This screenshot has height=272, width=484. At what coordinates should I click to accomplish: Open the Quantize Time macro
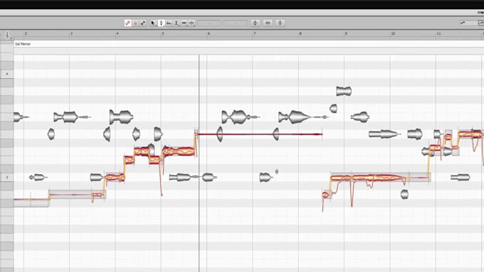pos(268,23)
